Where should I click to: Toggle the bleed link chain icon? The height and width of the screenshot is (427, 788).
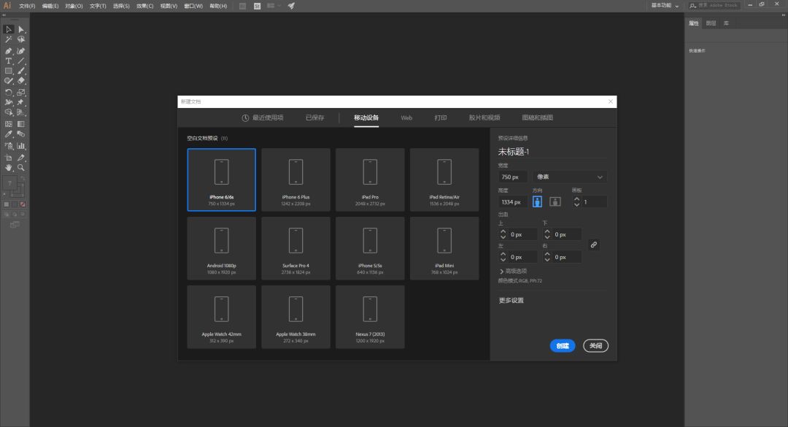pos(594,245)
